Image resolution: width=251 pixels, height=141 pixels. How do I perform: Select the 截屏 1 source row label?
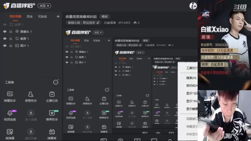(24, 39)
